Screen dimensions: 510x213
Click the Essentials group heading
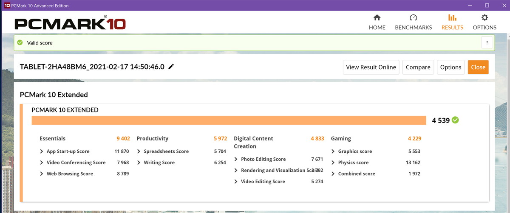[53, 138]
